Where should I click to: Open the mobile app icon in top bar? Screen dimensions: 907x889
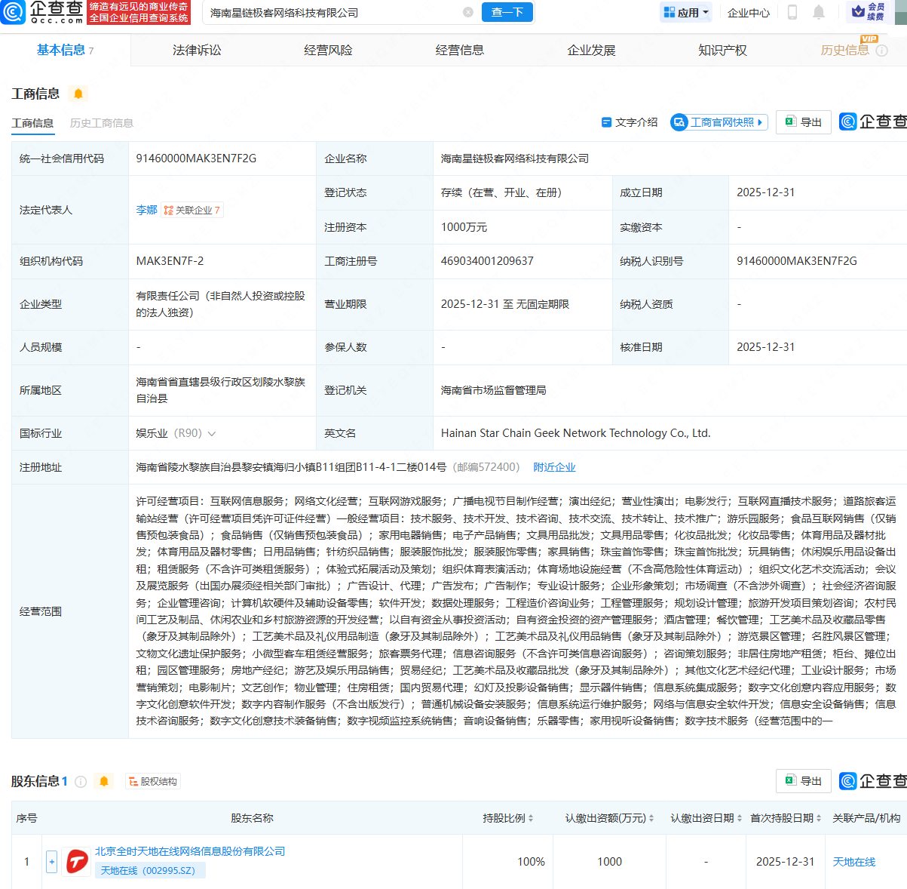[793, 13]
